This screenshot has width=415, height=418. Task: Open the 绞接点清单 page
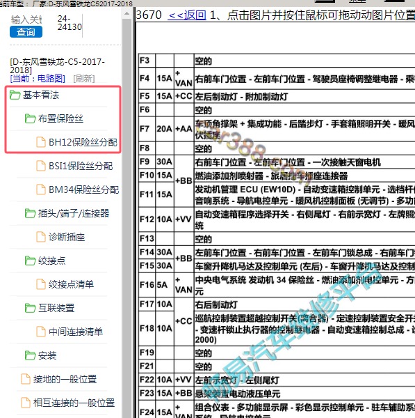72,284
